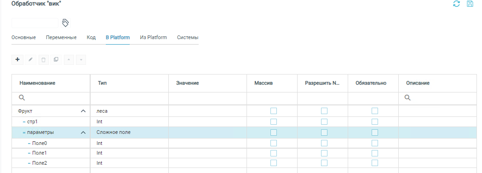Tick the Массив checkbox for Фрукт
This screenshot has height=173, width=482.
coord(274,111)
